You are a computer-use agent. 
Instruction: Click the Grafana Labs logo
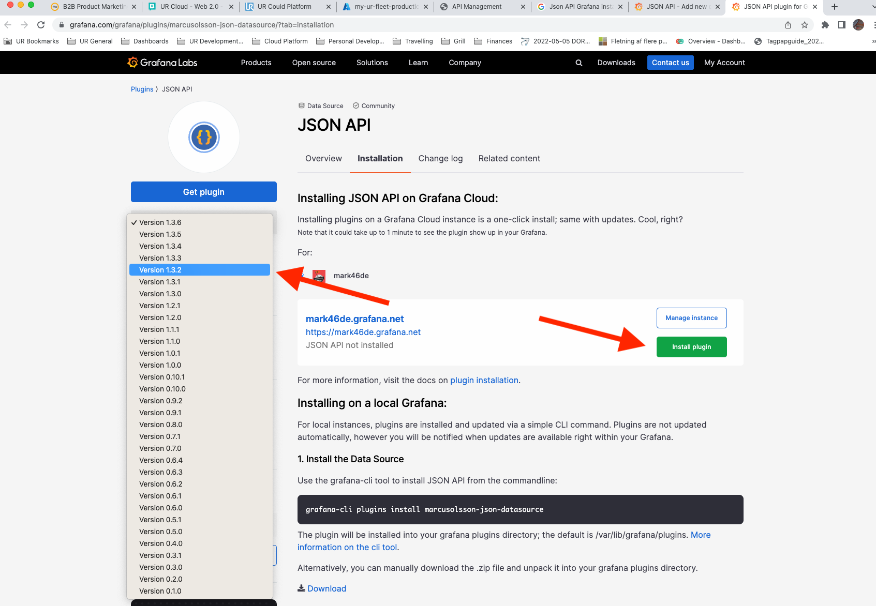[161, 62]
